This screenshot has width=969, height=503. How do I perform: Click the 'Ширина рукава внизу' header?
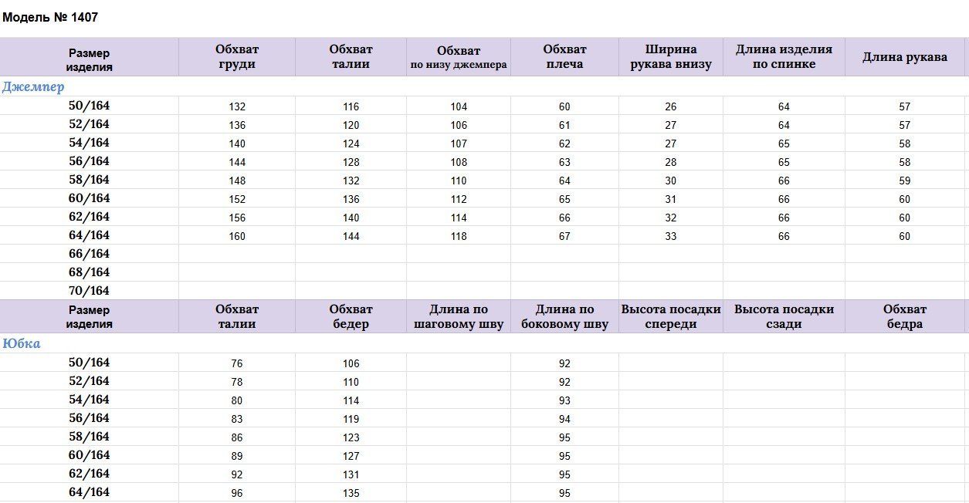pos(670,57)
